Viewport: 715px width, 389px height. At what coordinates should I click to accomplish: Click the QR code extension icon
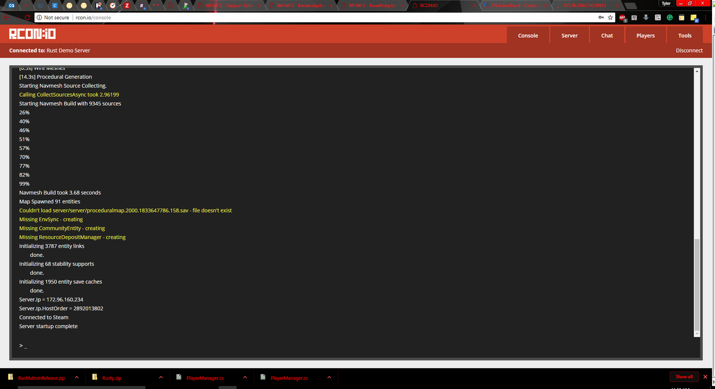(657, 17)
